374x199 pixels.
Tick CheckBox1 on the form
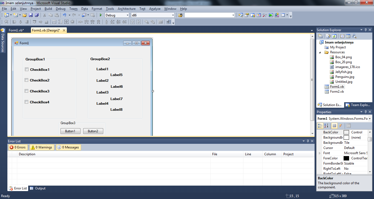(x=27, y=69)
